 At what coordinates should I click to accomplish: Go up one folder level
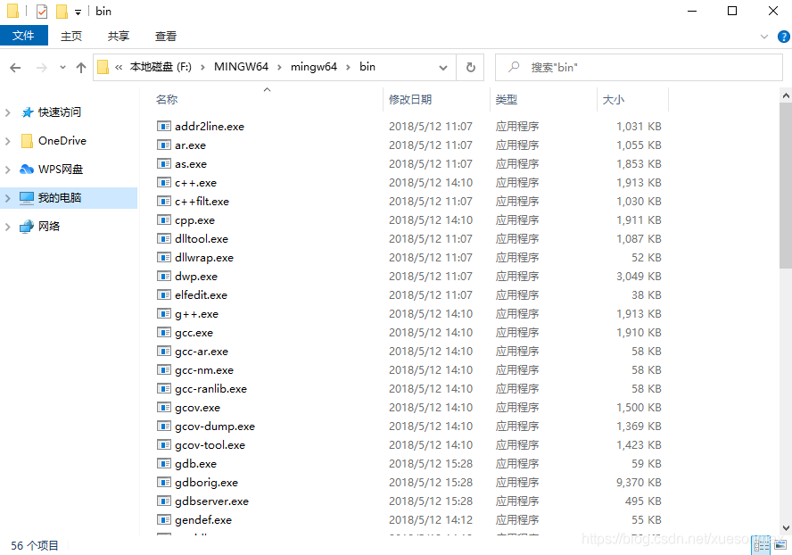81,67
